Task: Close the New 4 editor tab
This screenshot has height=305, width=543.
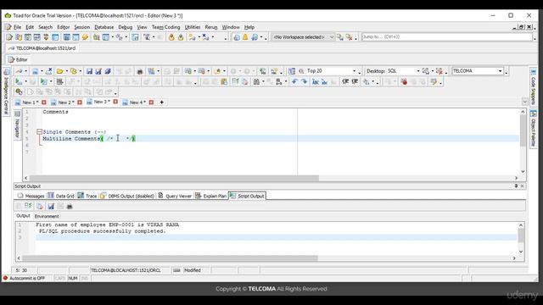Action: pos(151,103)
